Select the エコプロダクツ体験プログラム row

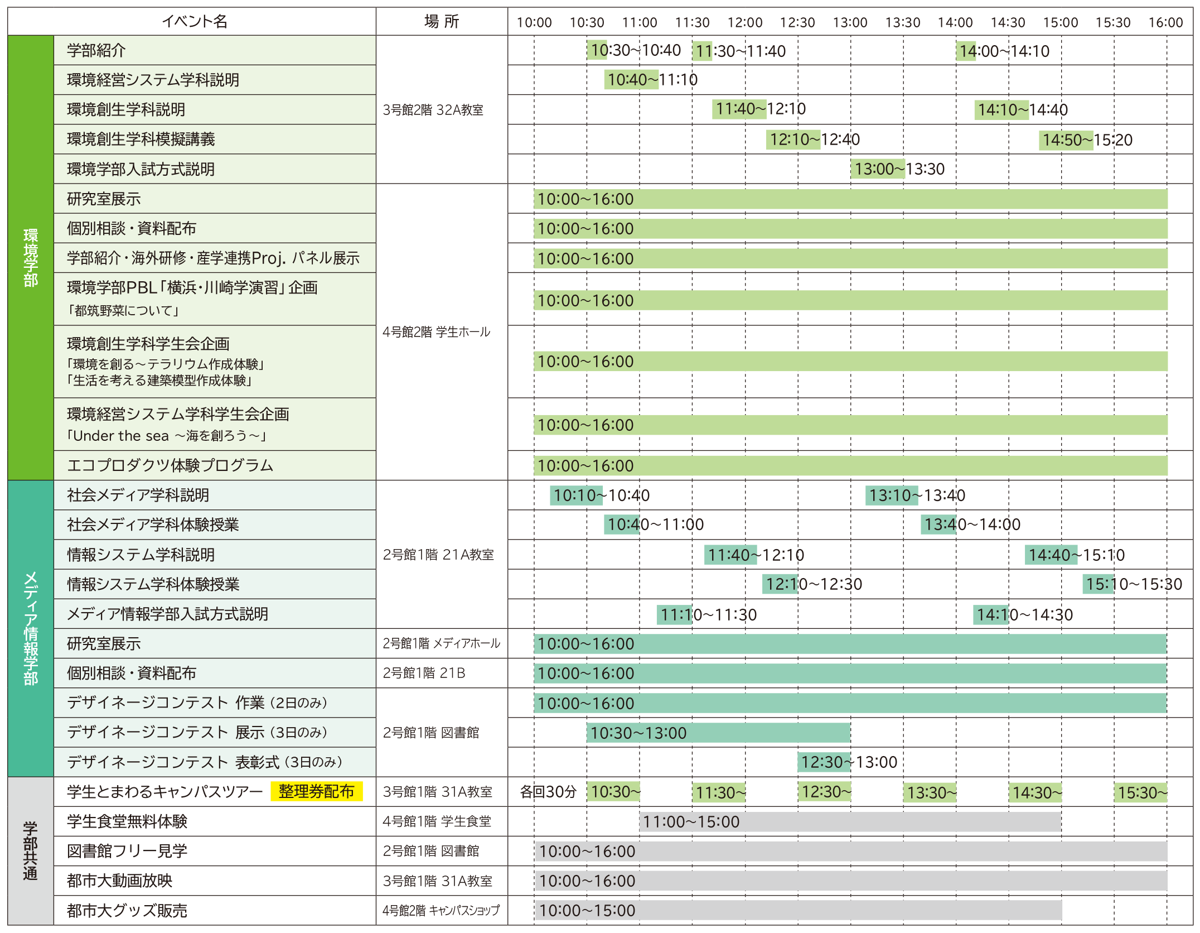click(170, 465)
